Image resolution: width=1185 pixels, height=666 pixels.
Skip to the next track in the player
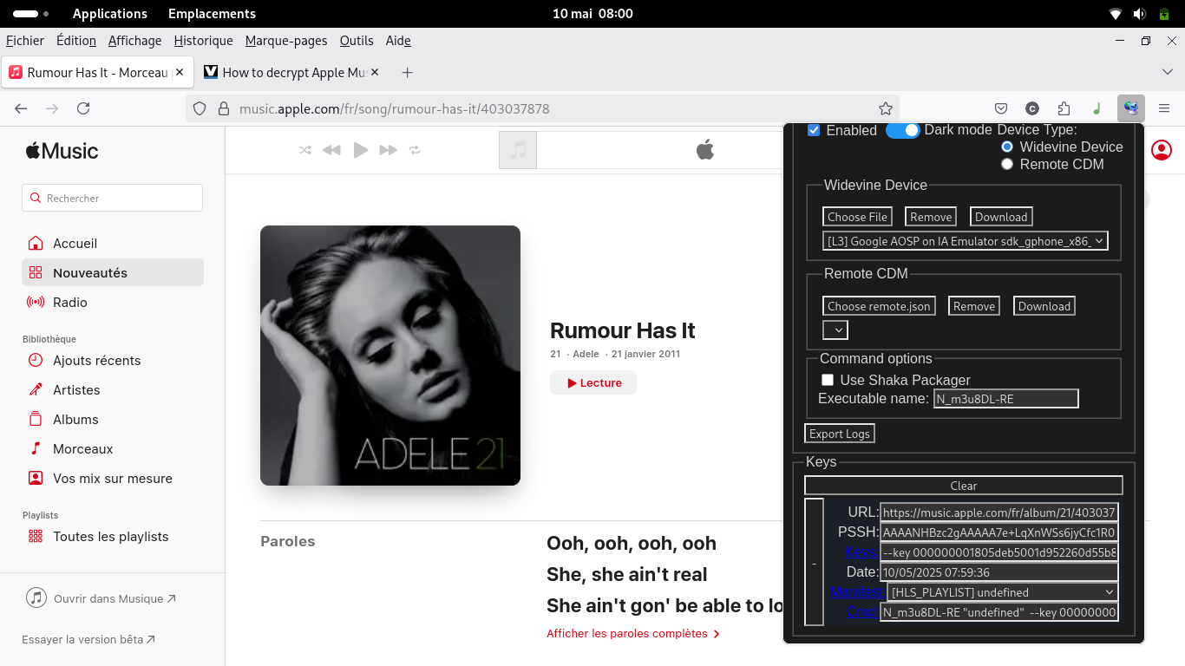coord(388,150)
